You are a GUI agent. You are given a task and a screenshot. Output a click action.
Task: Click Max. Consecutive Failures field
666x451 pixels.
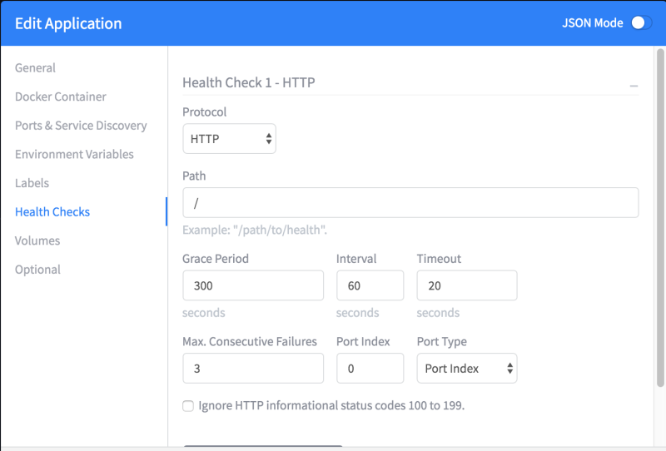(x=253, y=368)
